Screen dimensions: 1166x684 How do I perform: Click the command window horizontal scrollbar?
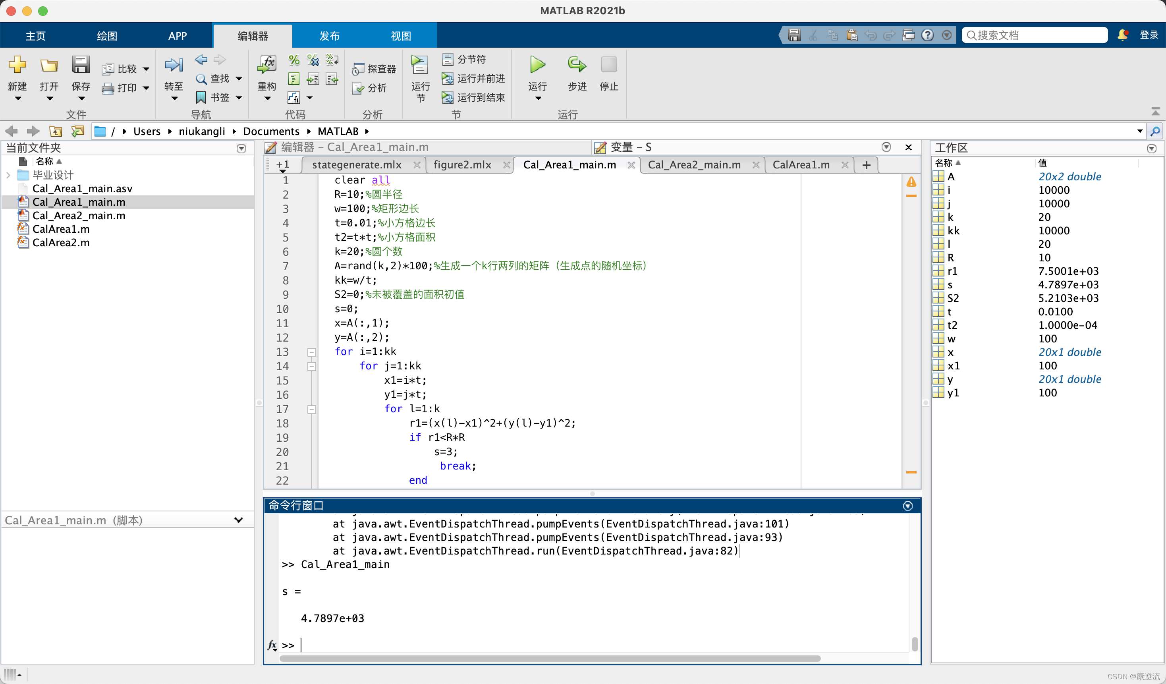[x=550, y=659]
